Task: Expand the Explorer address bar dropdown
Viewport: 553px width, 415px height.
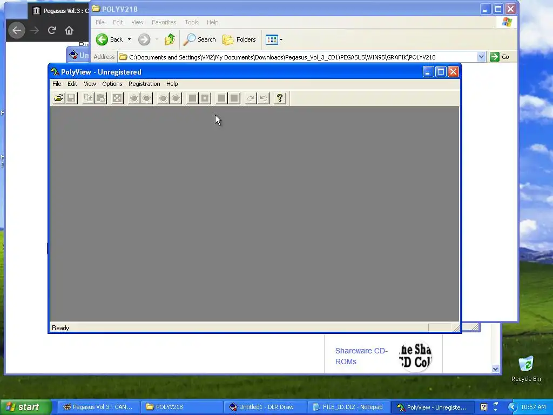Action: coord(481,57)
